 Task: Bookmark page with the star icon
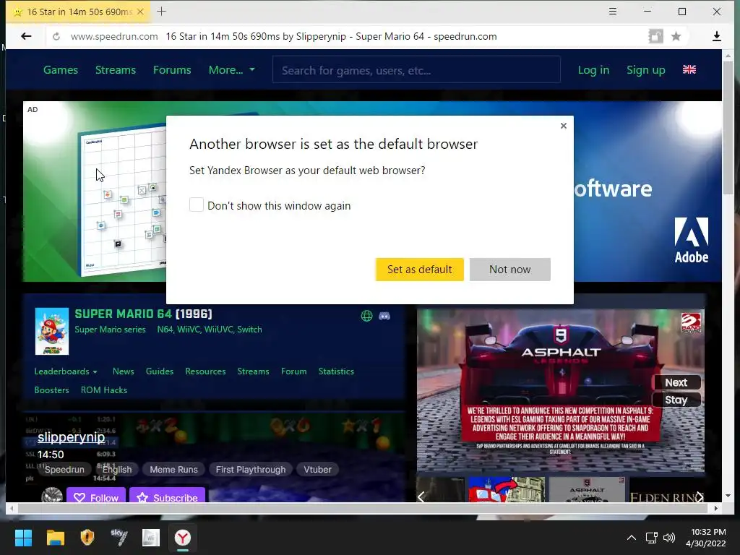click(x=676, y=36)
